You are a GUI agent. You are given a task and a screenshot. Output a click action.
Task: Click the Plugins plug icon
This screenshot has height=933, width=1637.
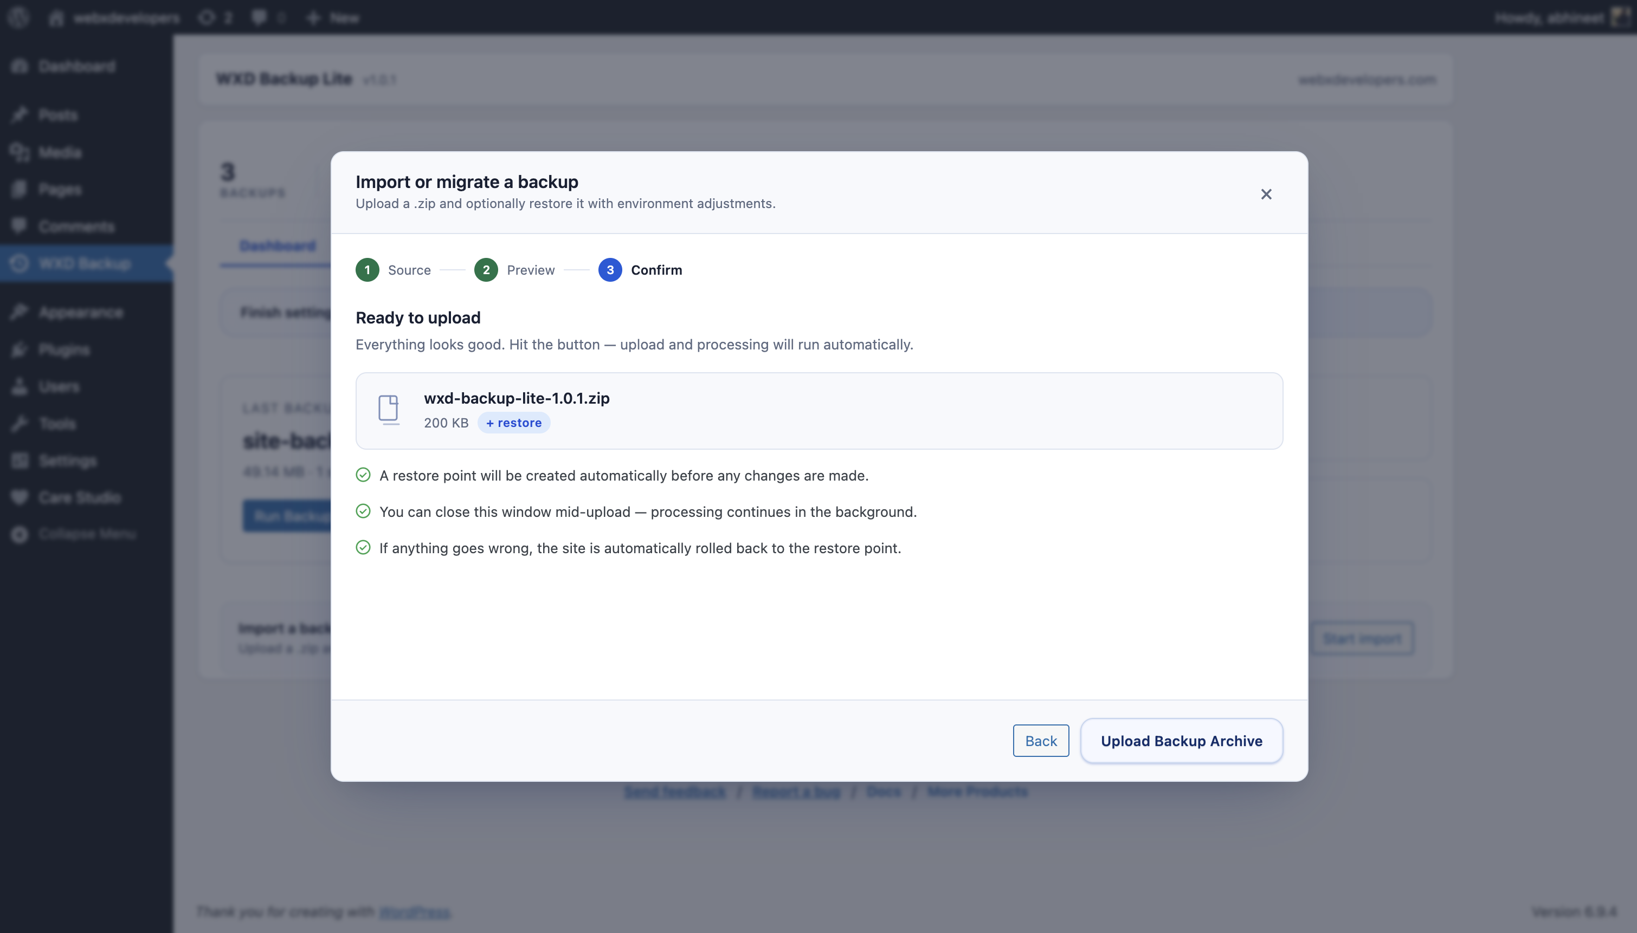(20, 349)
